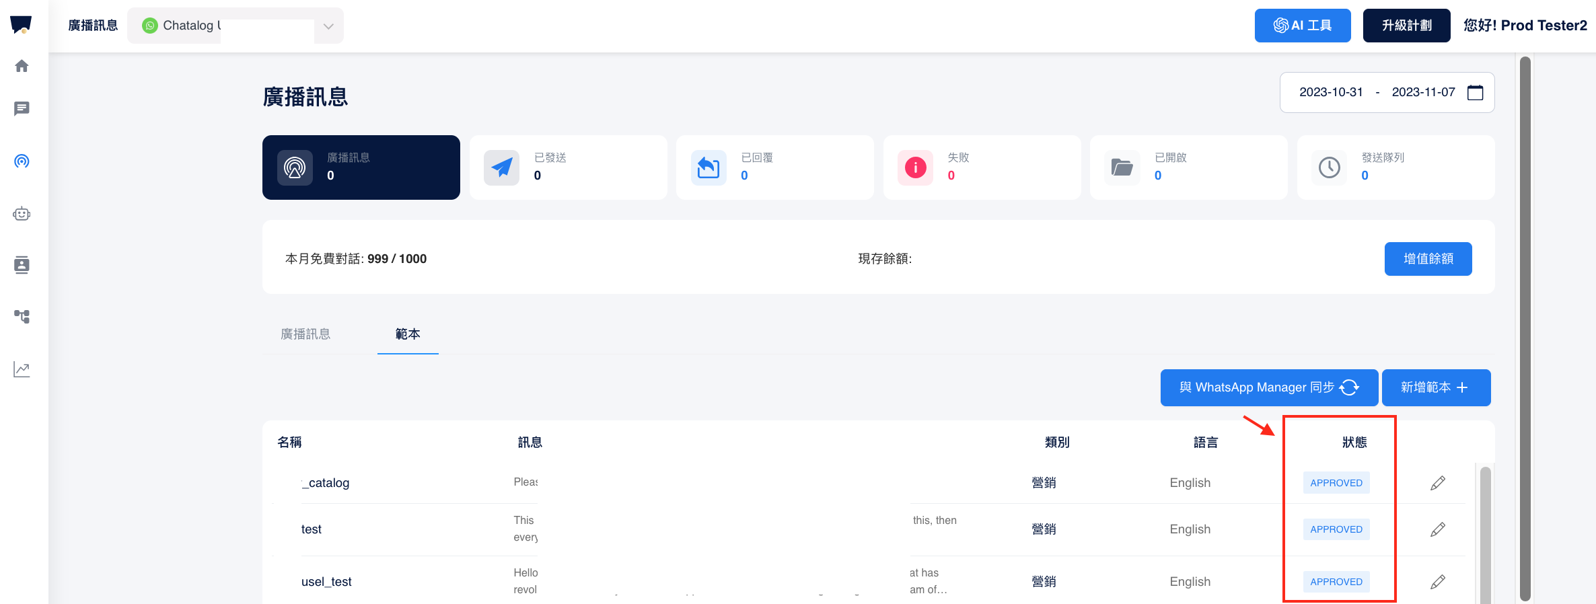Click the 升級計劃 upgrade button
1596x604 pixels.
1406,26
